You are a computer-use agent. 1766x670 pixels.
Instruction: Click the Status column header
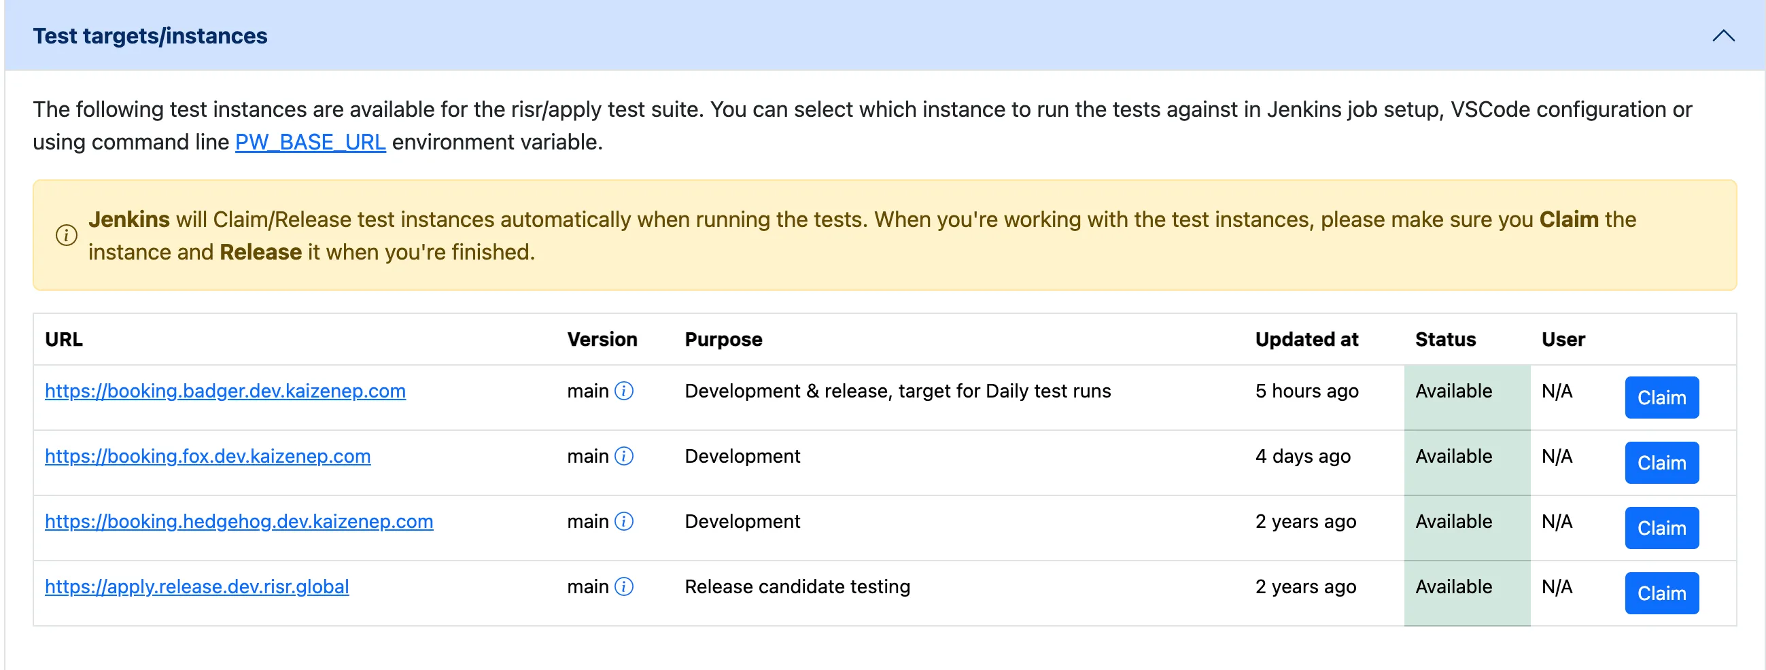coord(1445,339)
